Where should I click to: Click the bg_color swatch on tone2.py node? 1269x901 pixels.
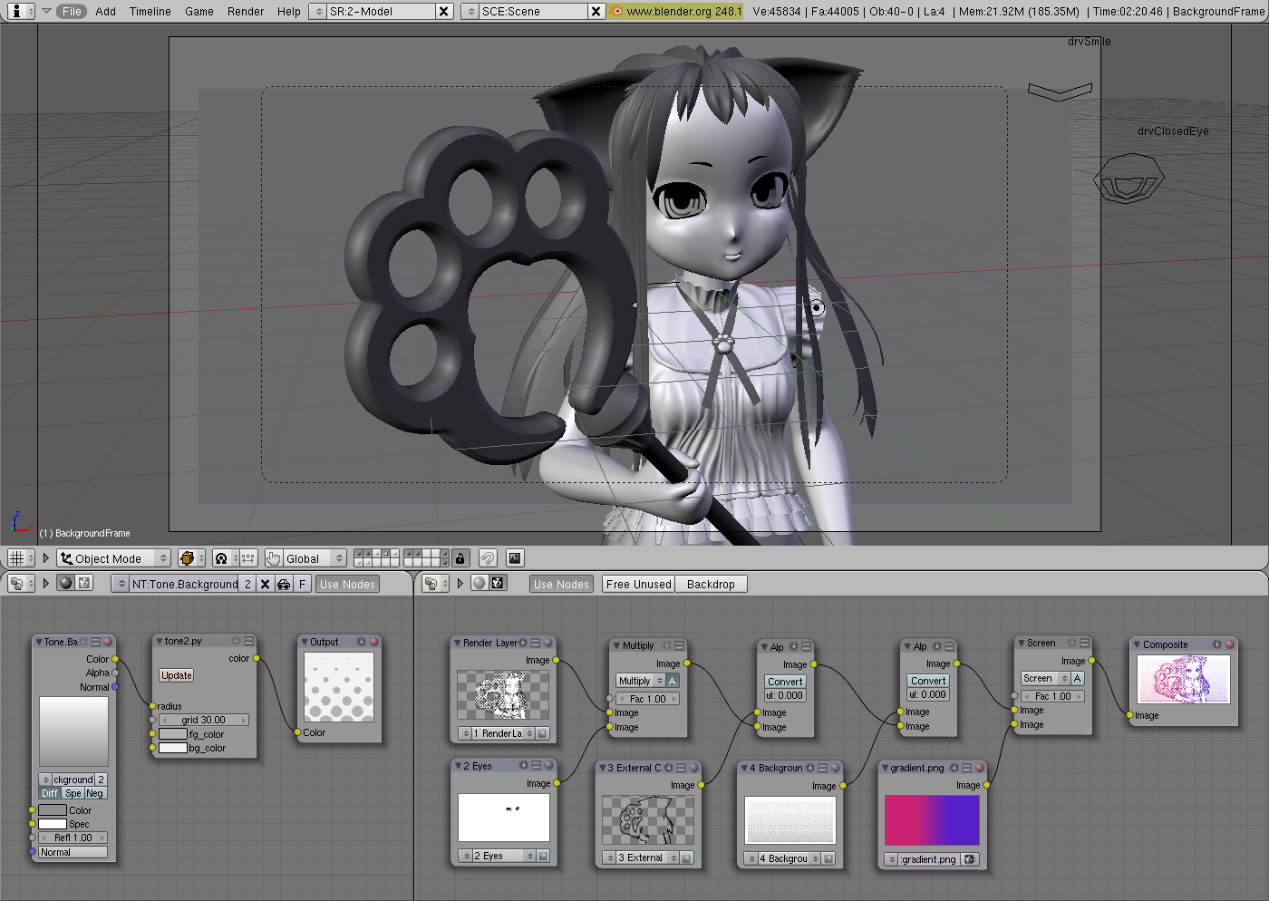point(173,748)
